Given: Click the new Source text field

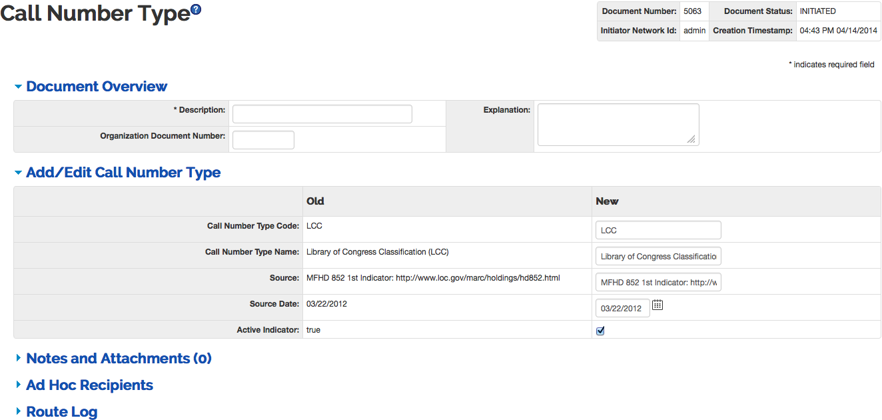Looking at the screenshot, I should tap(658, 283).
